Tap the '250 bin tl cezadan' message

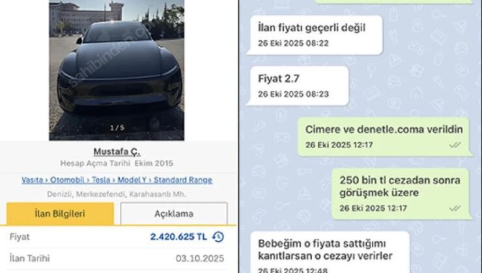coord(401,194)
